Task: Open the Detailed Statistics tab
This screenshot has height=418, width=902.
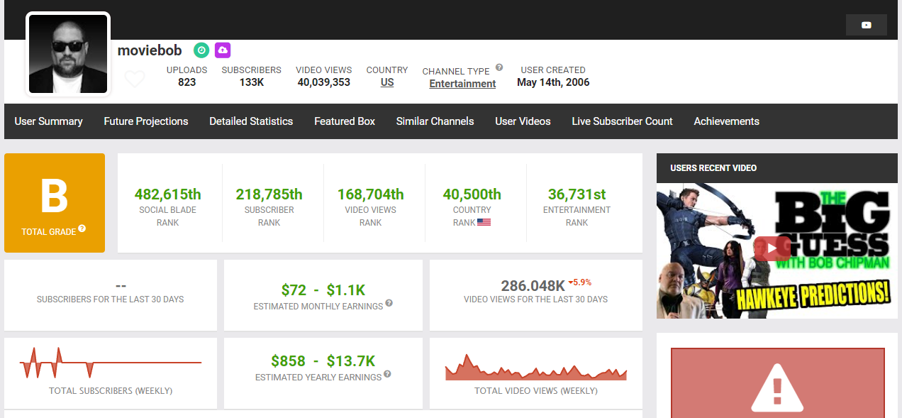Action: [x=251, y=121]
